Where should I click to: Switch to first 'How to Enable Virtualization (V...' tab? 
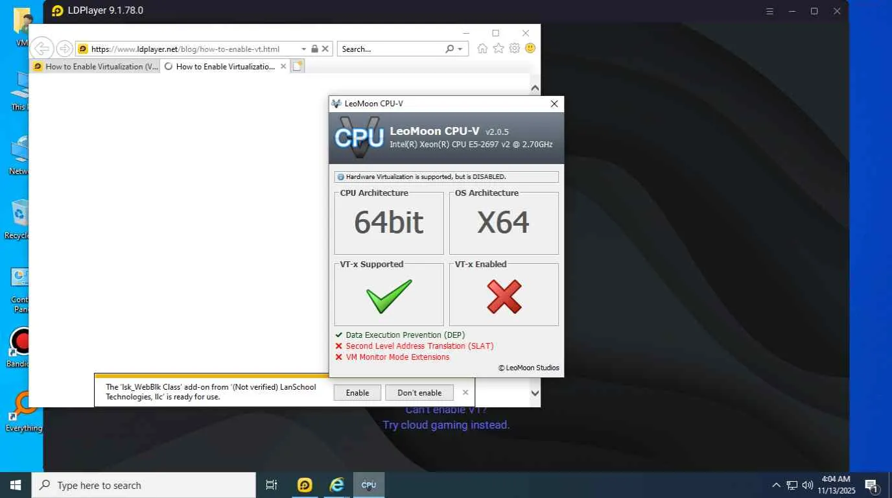pos(95,66)
